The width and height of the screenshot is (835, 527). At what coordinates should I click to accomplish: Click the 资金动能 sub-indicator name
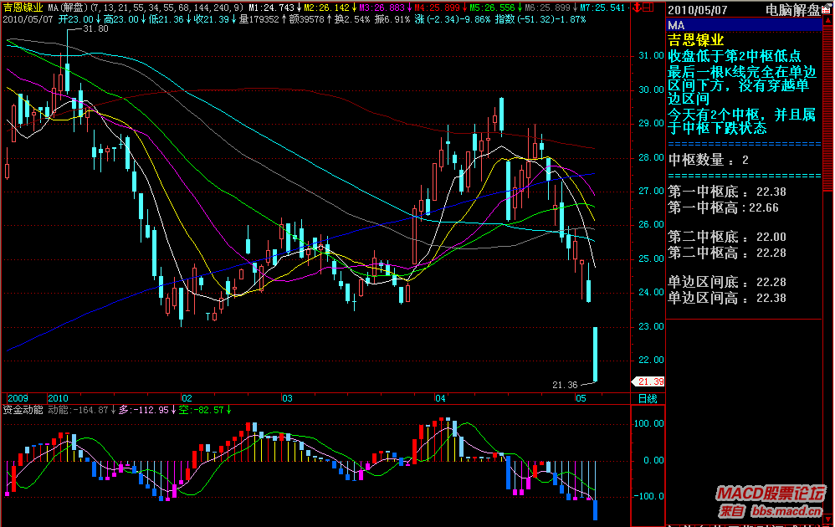tap(23, 410)
